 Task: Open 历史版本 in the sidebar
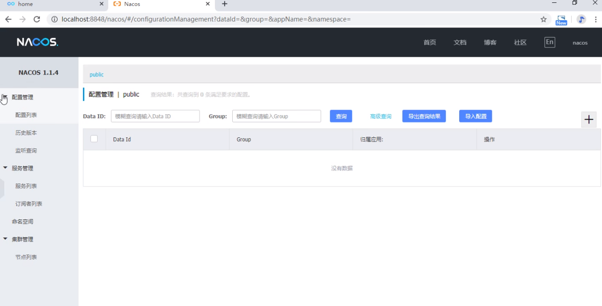pos(26,133)
